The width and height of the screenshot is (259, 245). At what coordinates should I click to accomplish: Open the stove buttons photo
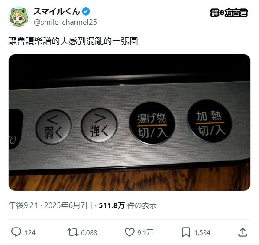click(129, 122)
